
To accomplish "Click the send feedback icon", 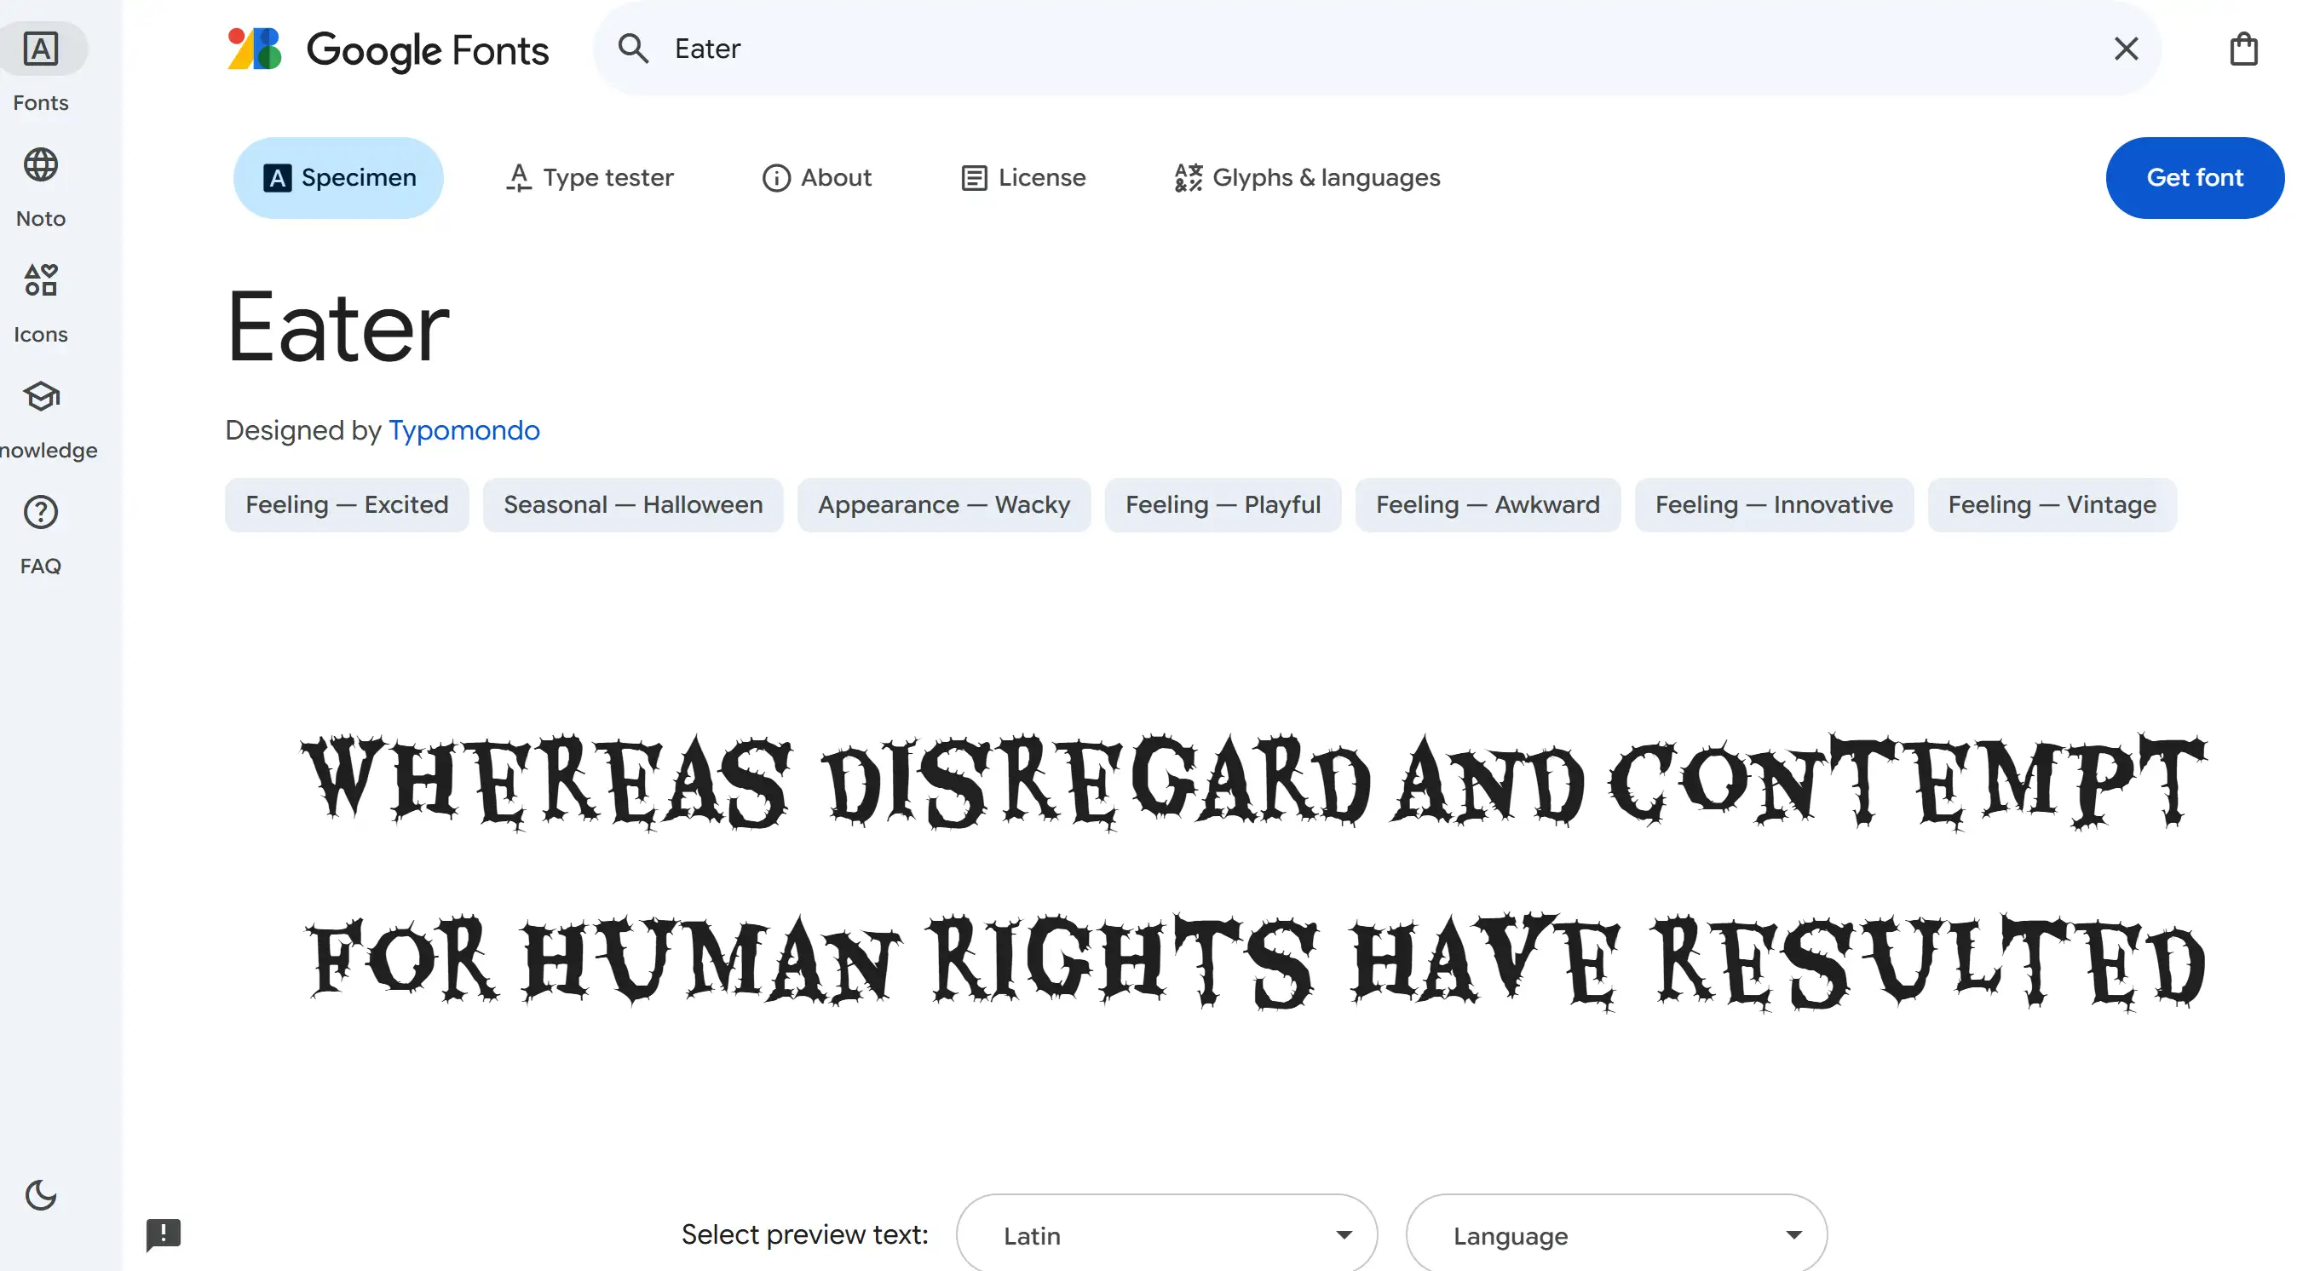I will (163, 1234).
